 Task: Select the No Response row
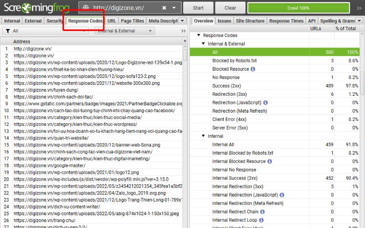point(275,77)
